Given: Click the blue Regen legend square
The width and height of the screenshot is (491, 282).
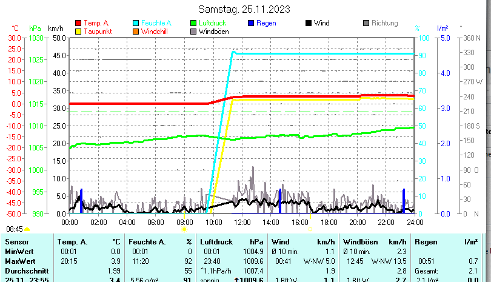Looking at the screenshot, I should click(x=251, y=23).
